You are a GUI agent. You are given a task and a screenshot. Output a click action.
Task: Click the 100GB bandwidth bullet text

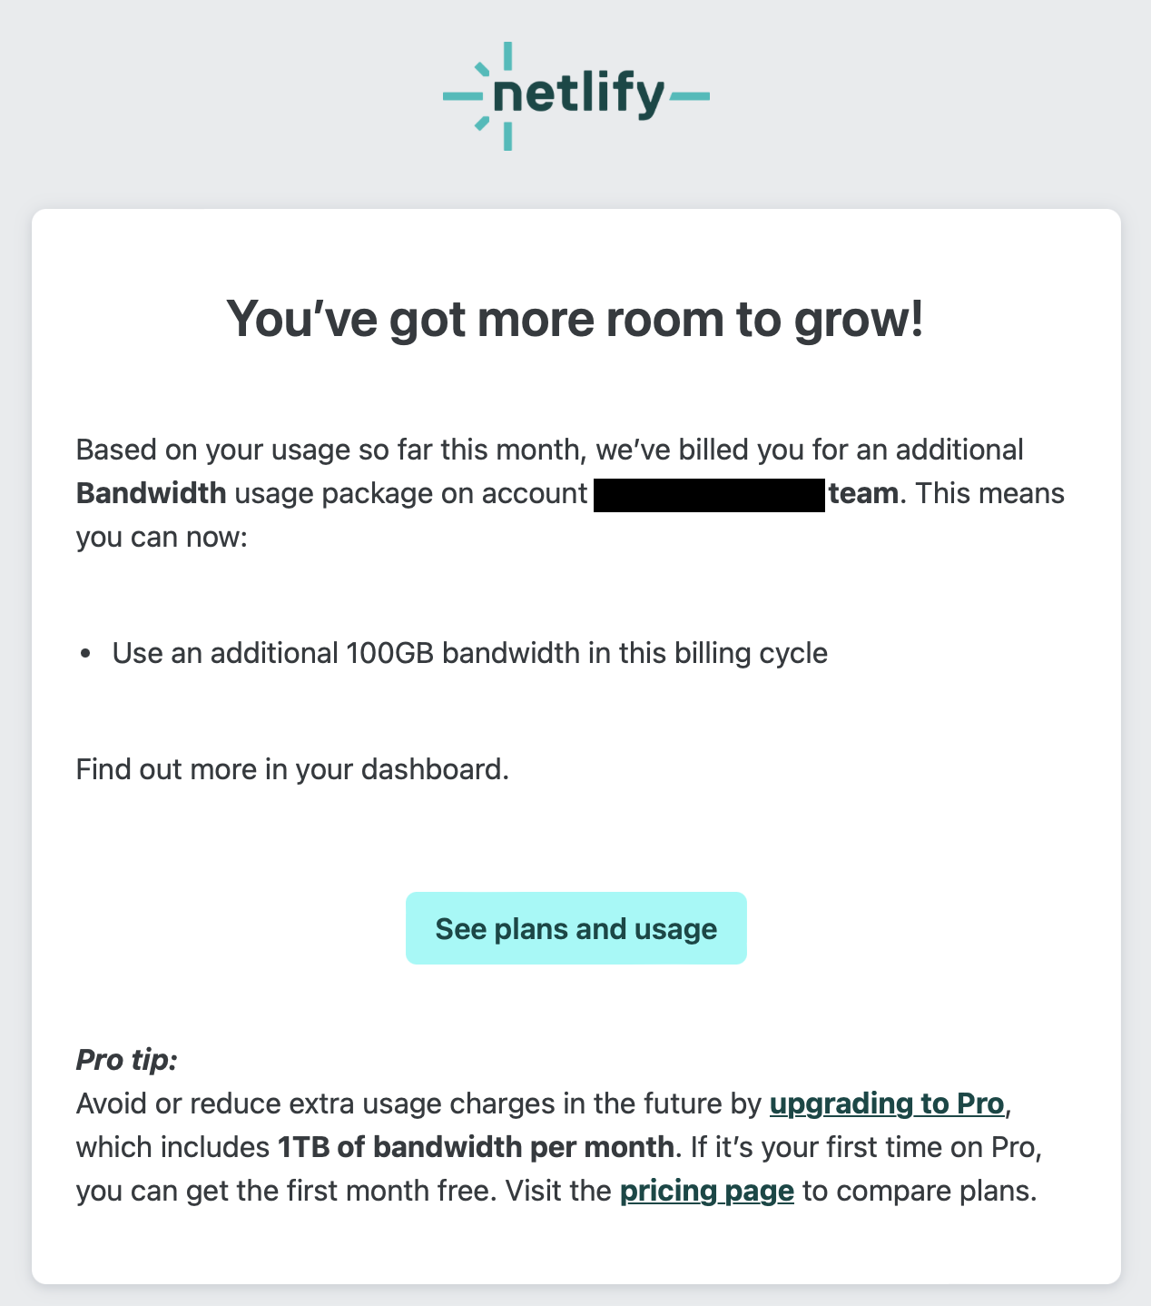pyautogui.click(x=469, y=652)
